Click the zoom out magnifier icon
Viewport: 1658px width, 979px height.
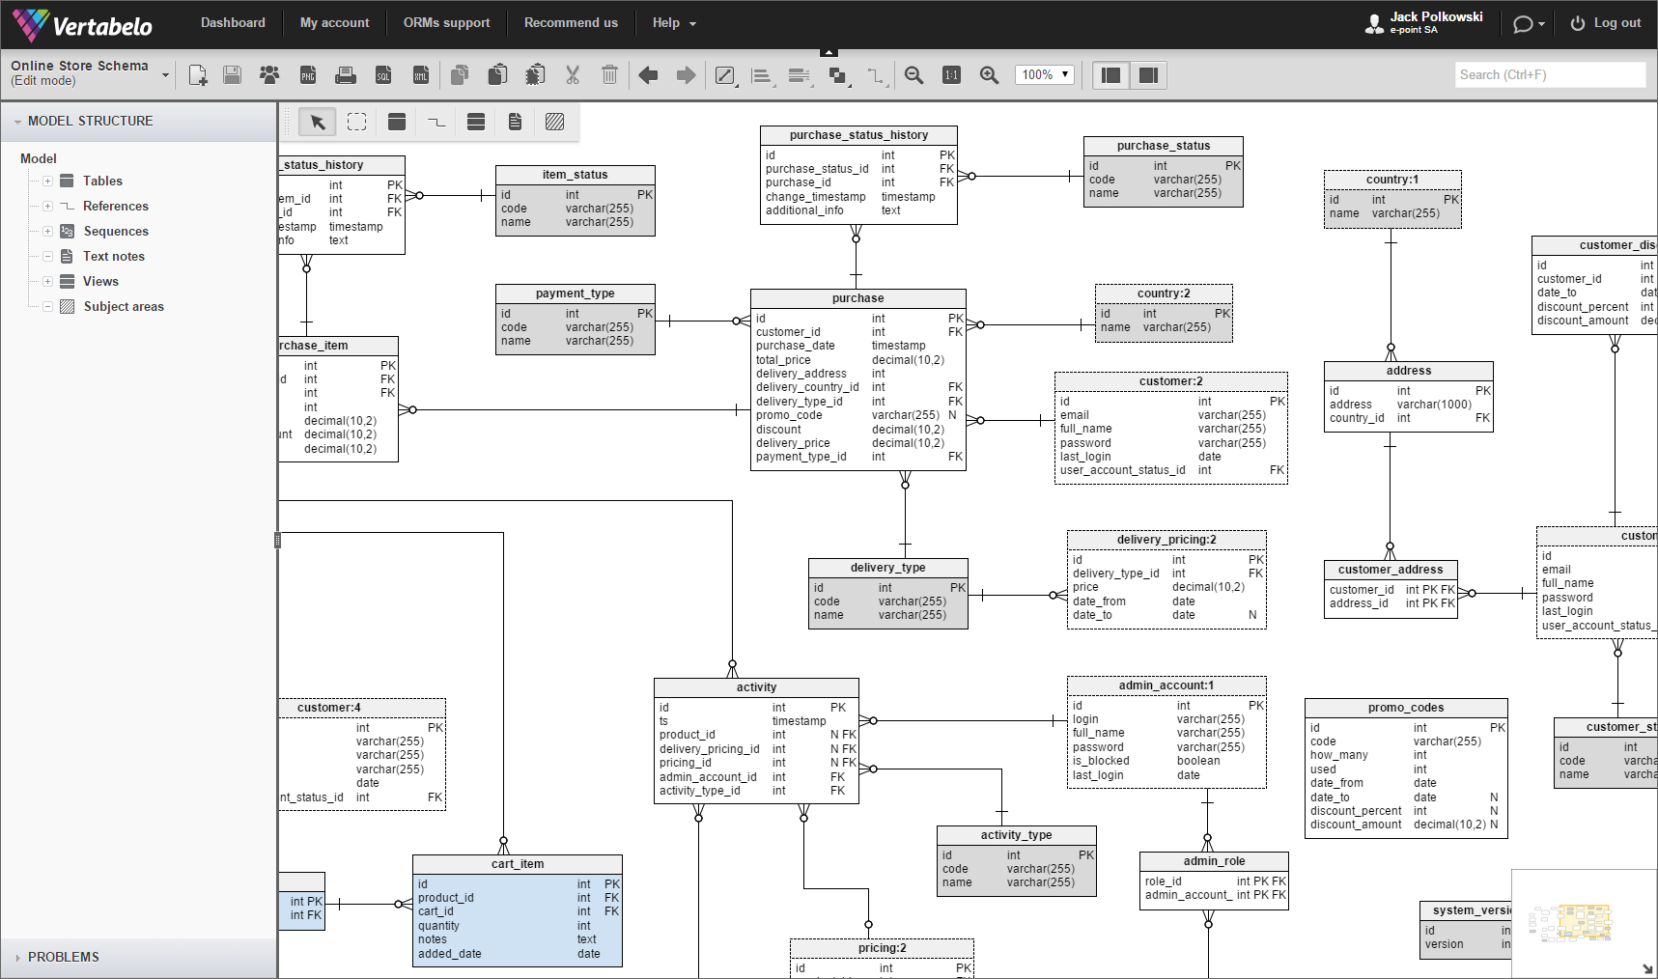913,75
